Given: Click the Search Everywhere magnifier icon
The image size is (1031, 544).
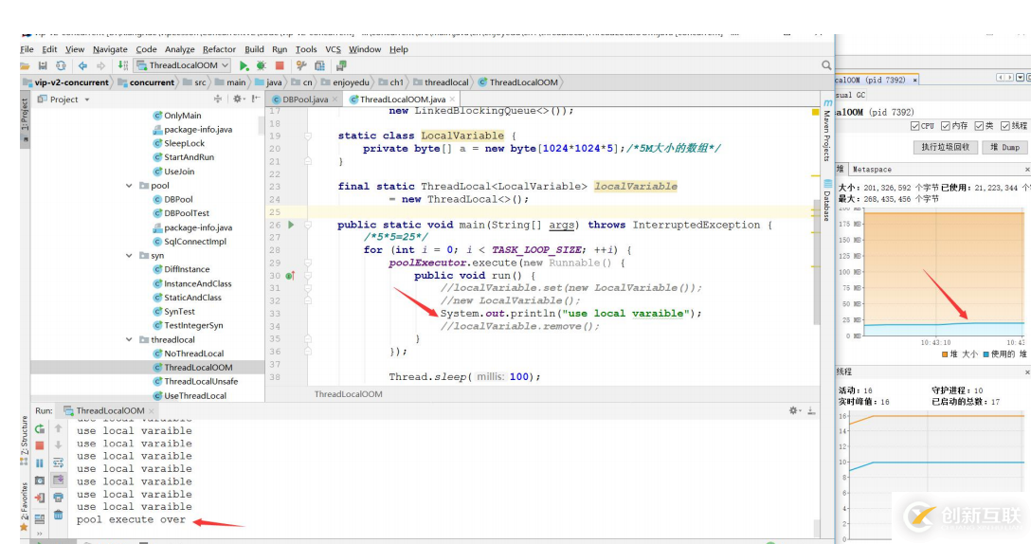Looking at the screenshot, I should click(x=826, y=65).
